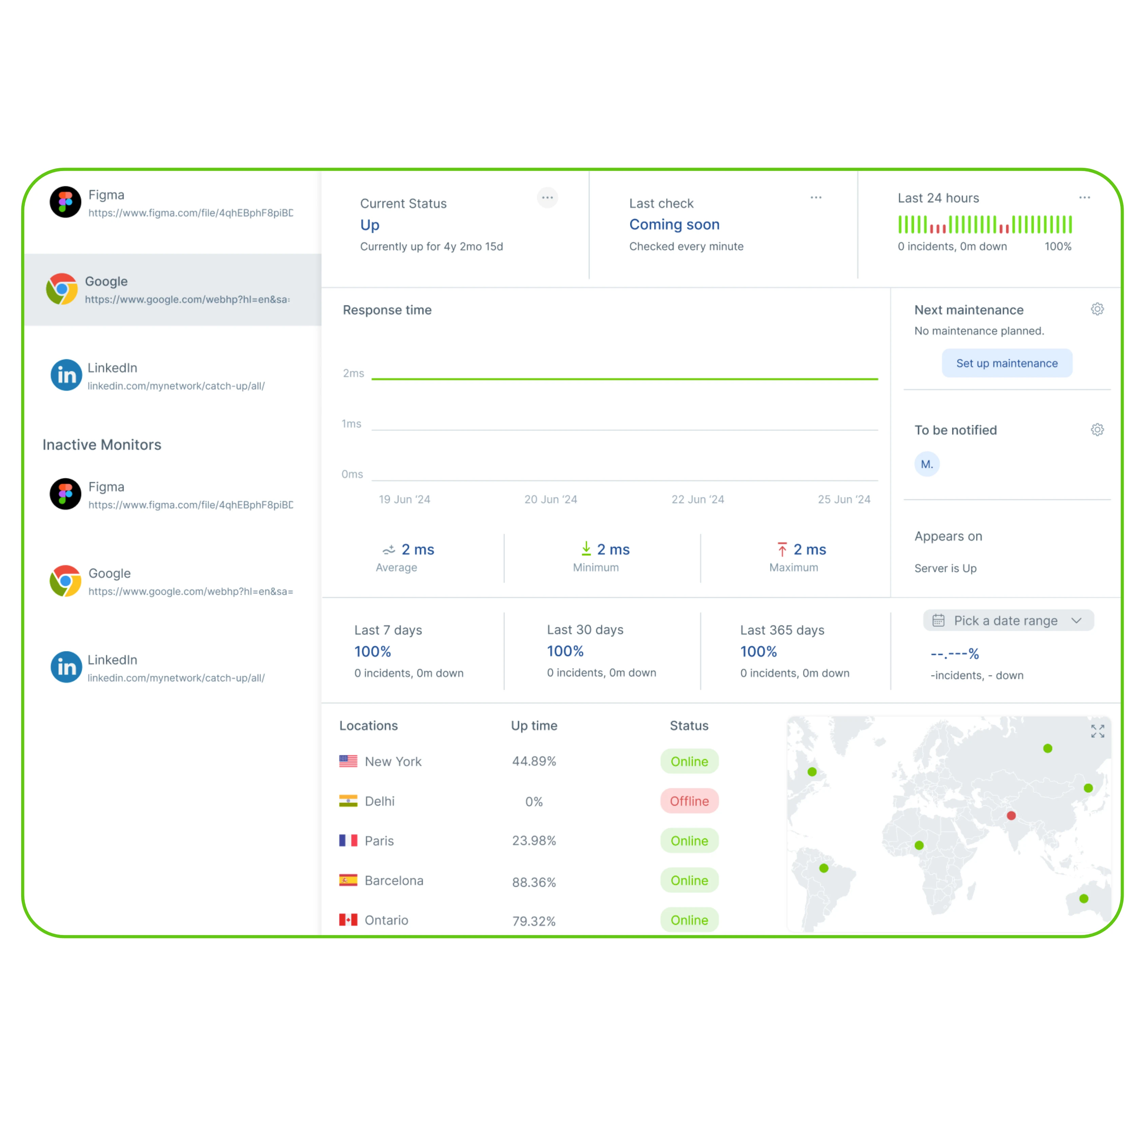Click the Google Chrome icon for active monitor

[63, 289]
